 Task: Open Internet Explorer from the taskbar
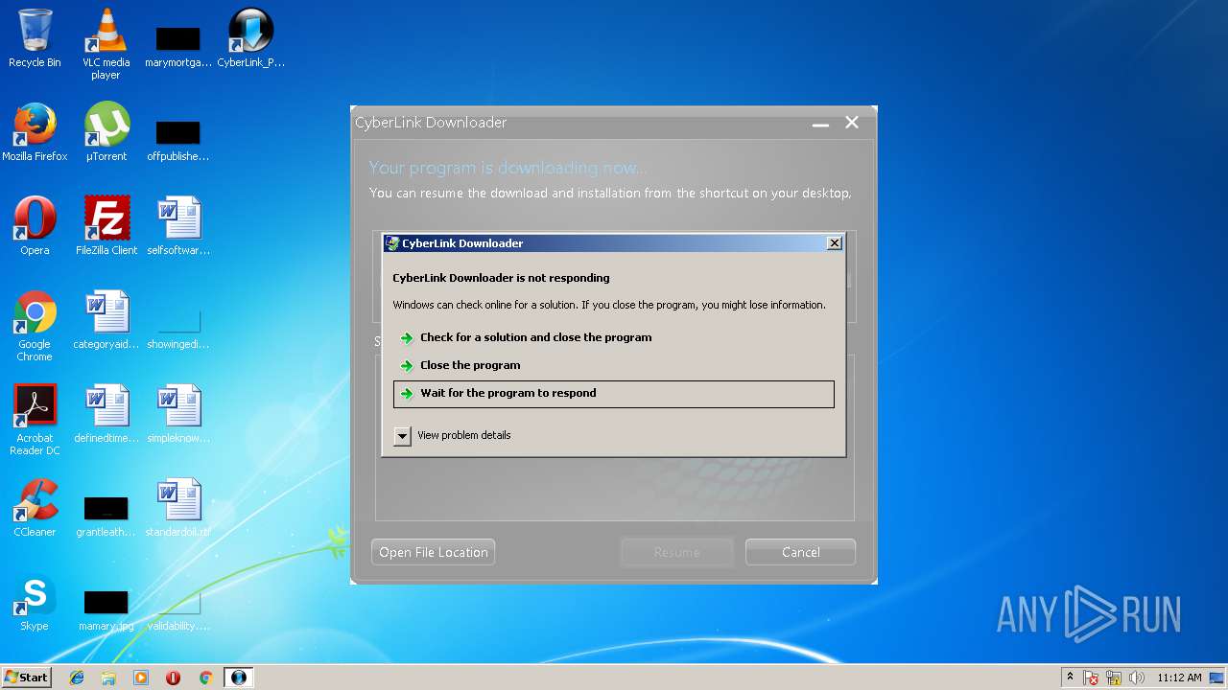pyautogui.click(x=77, y=678)
